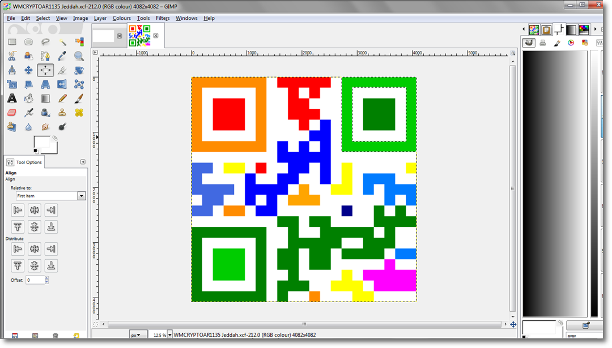The image size is (612, 348).
Task: Switch to the Palettes dock tab
Action: [584, 29]
